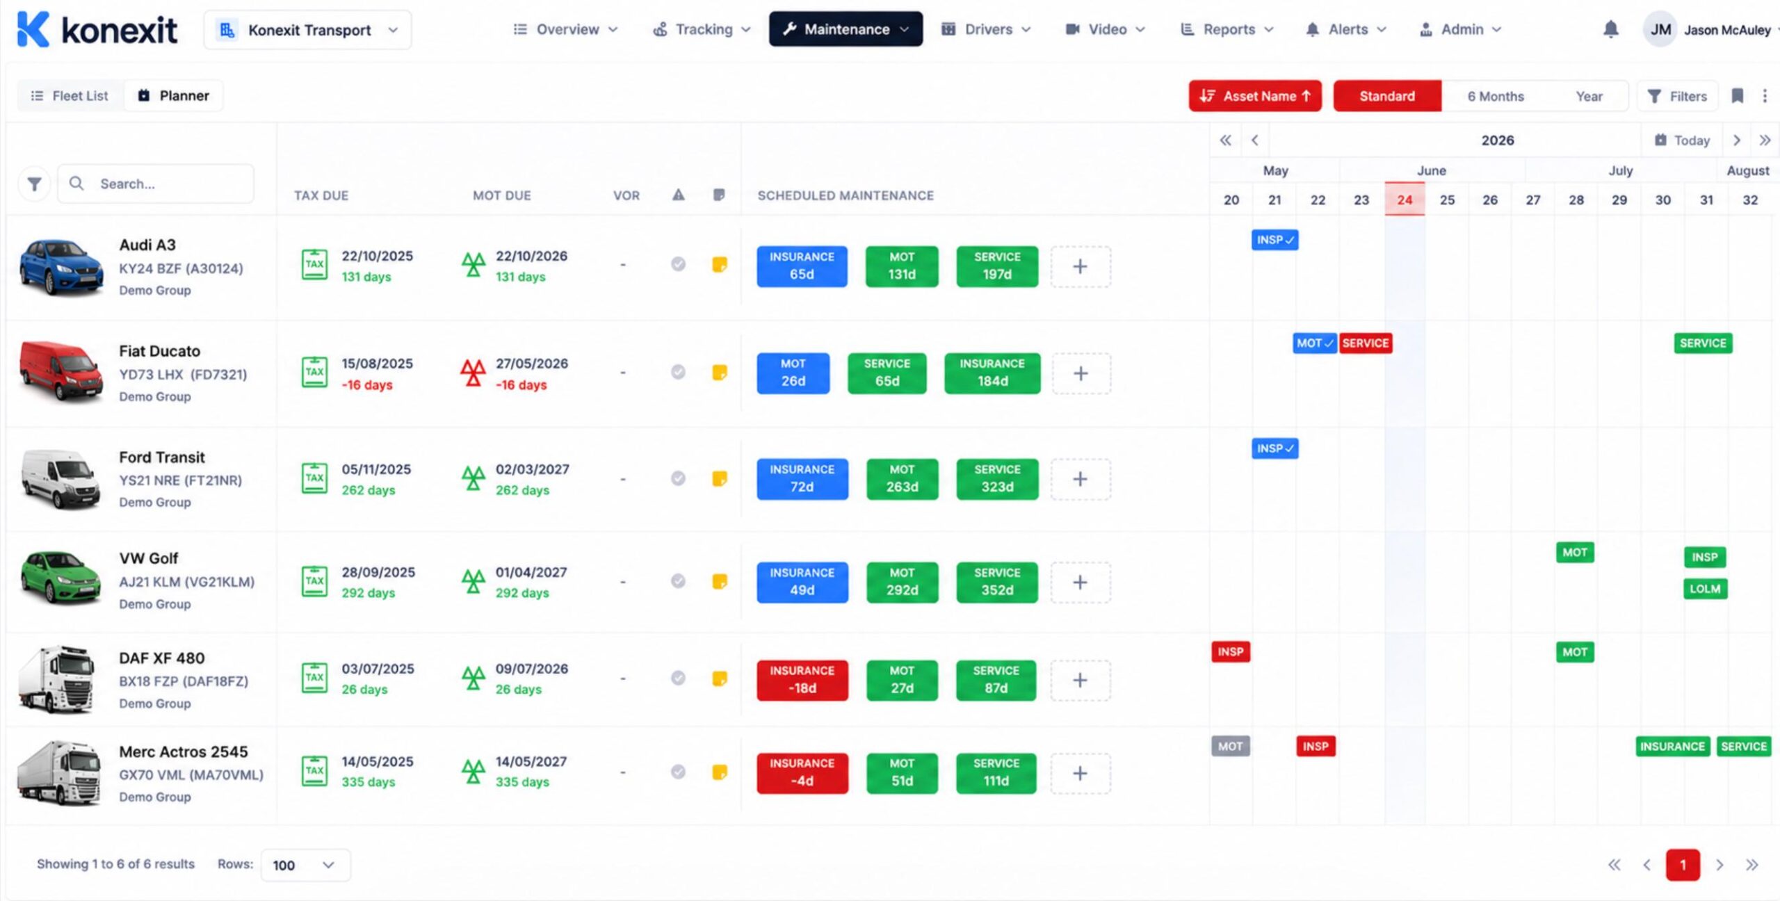Expand the Tracking menu
The image size is (1780, 901).
coord(702,29)
